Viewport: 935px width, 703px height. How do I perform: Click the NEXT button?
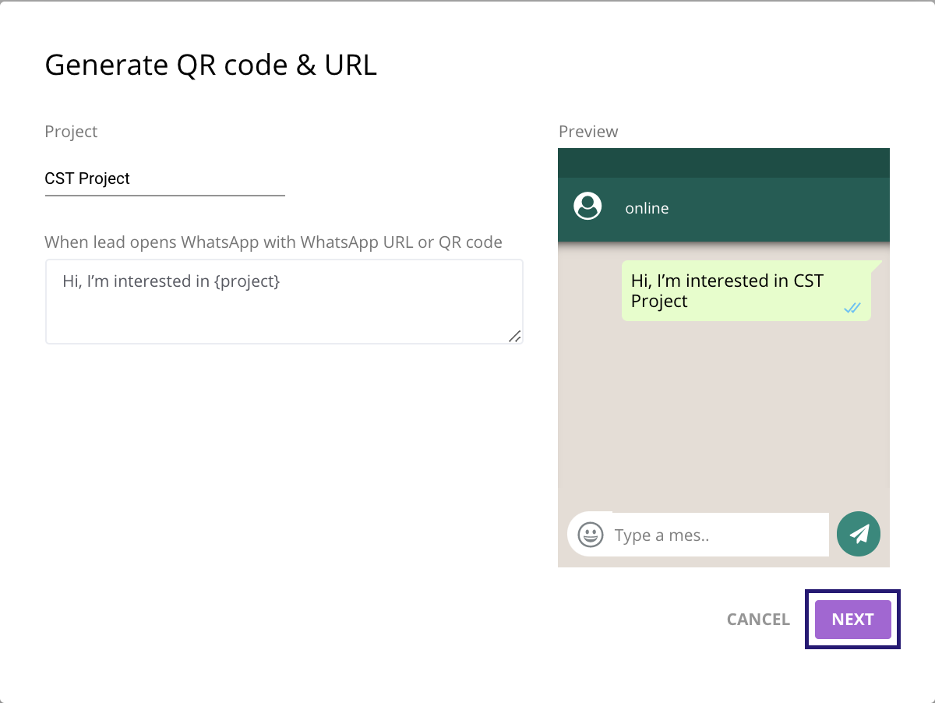pos(852,619)
